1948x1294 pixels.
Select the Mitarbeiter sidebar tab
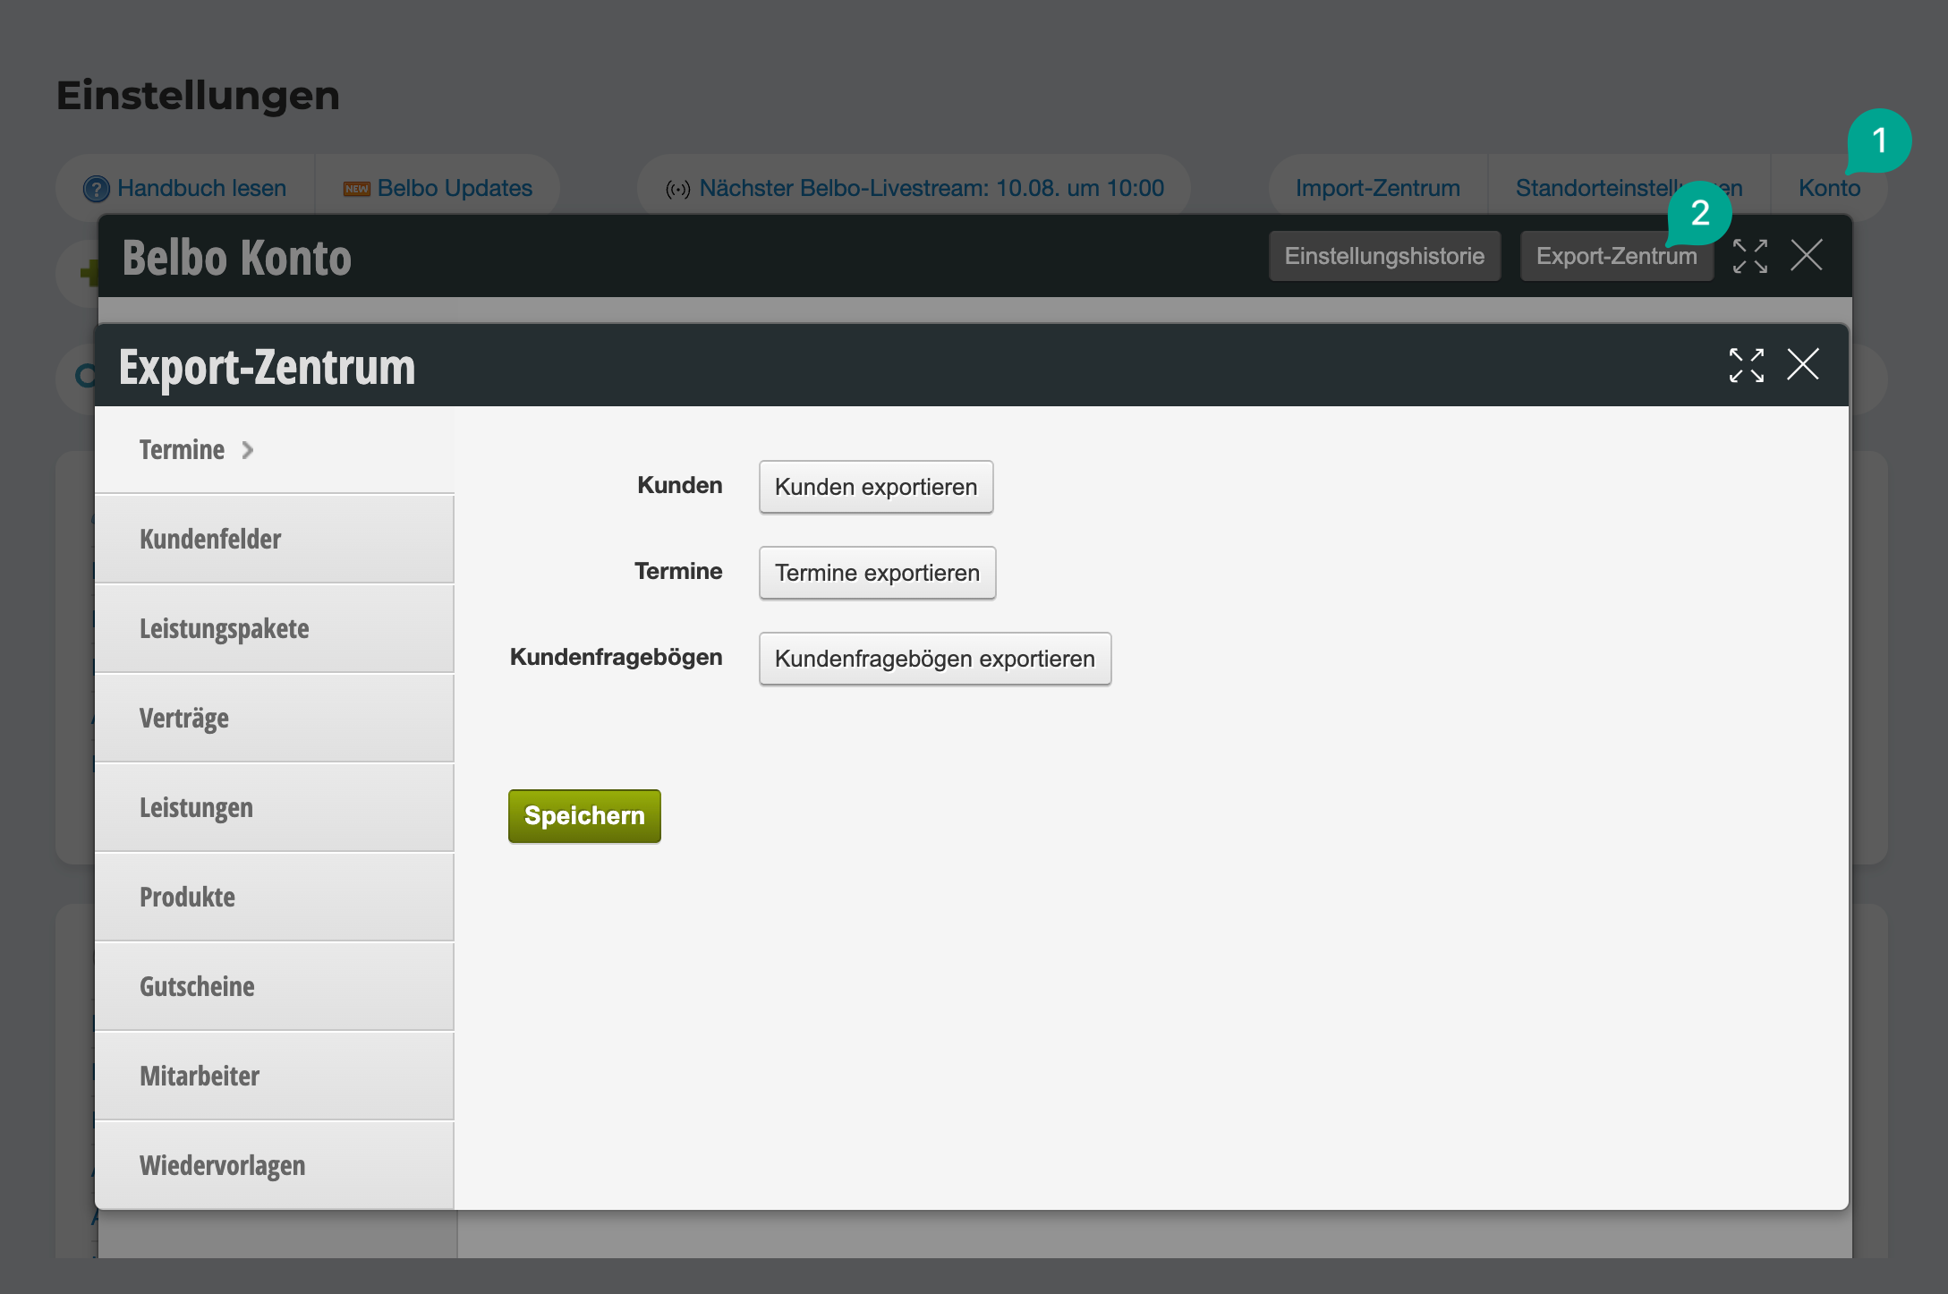(x=274, y=1077)
